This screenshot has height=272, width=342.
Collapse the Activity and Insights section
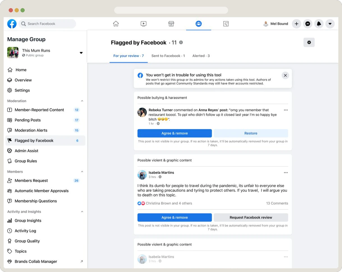[x=82, y=212]
